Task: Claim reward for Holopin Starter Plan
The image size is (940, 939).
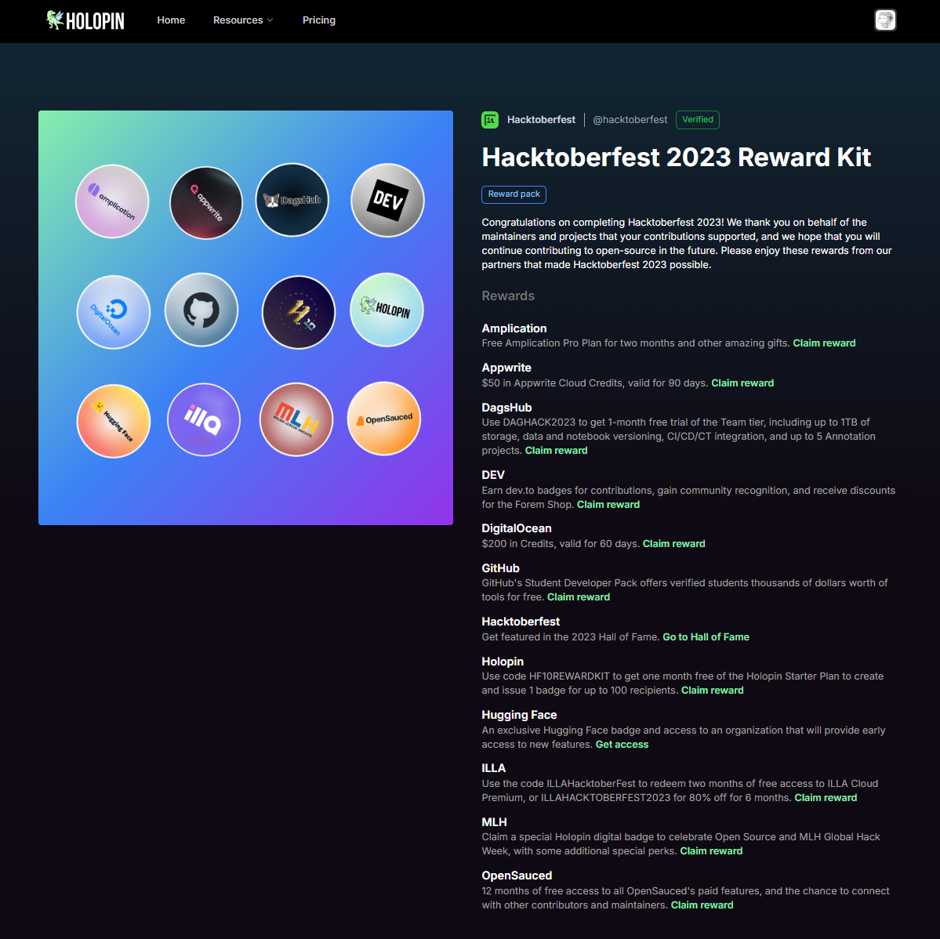Action: (712, 691)
